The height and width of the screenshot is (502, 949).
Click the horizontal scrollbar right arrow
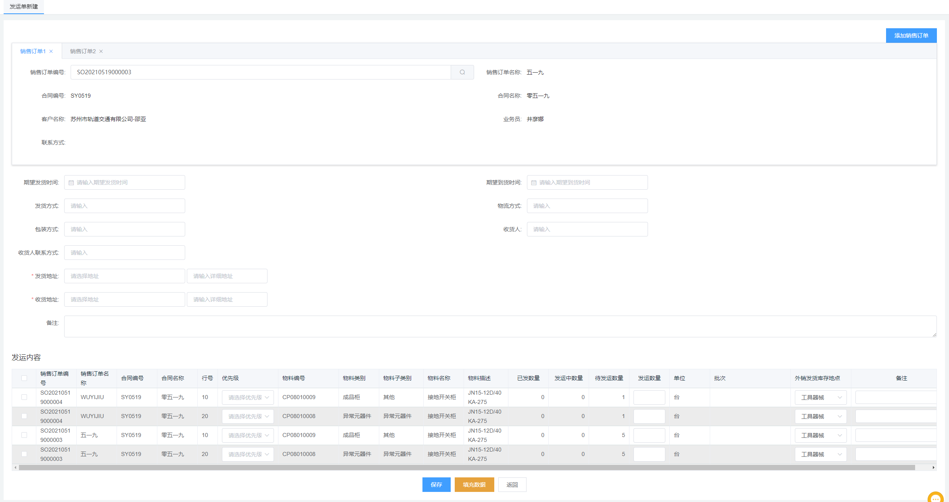[x=933, y=467]
